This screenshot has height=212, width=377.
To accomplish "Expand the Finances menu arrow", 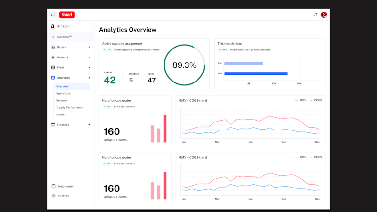I will click(89, 125).
